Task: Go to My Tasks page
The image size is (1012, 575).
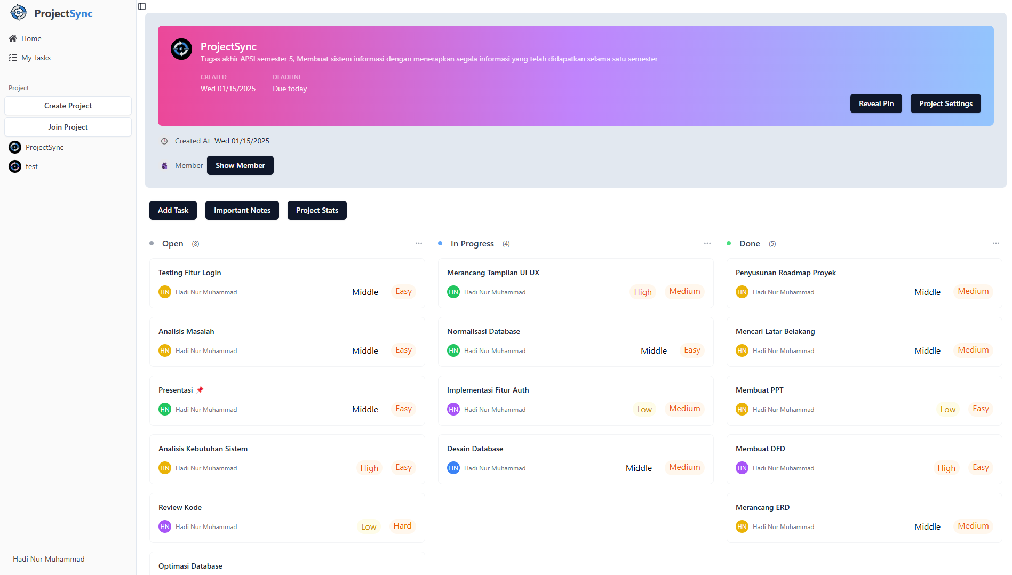Action: point(36,58)
